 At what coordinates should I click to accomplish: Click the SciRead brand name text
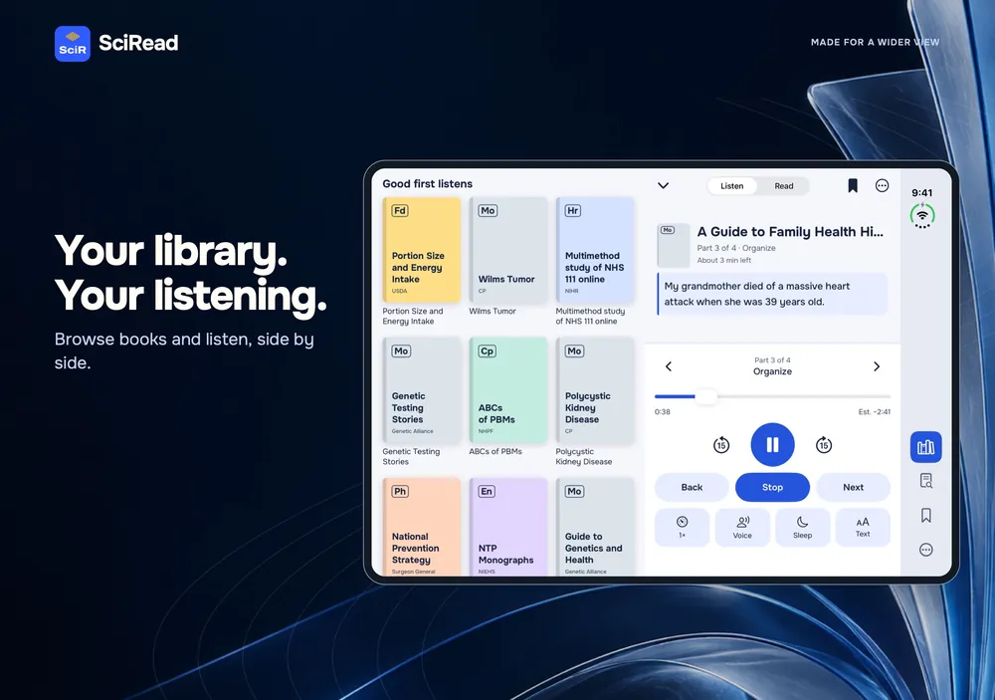(x=138, y=43)
